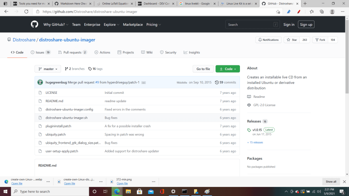Viewport: 349px width, 196px height.
Task: View 2 branches link
Action: (x=75, y=69)
